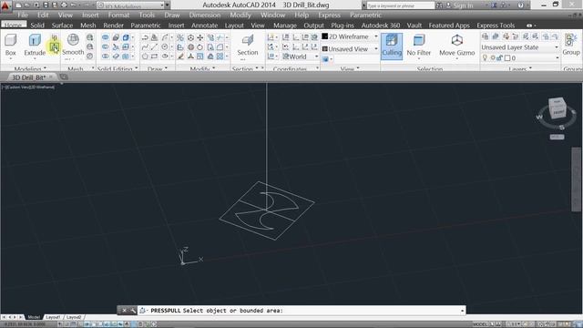Click the keyword search field

(x=400, y=5)
